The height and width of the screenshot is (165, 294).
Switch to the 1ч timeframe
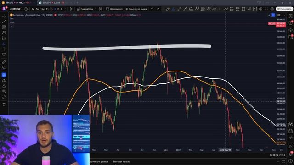(47, 9)
